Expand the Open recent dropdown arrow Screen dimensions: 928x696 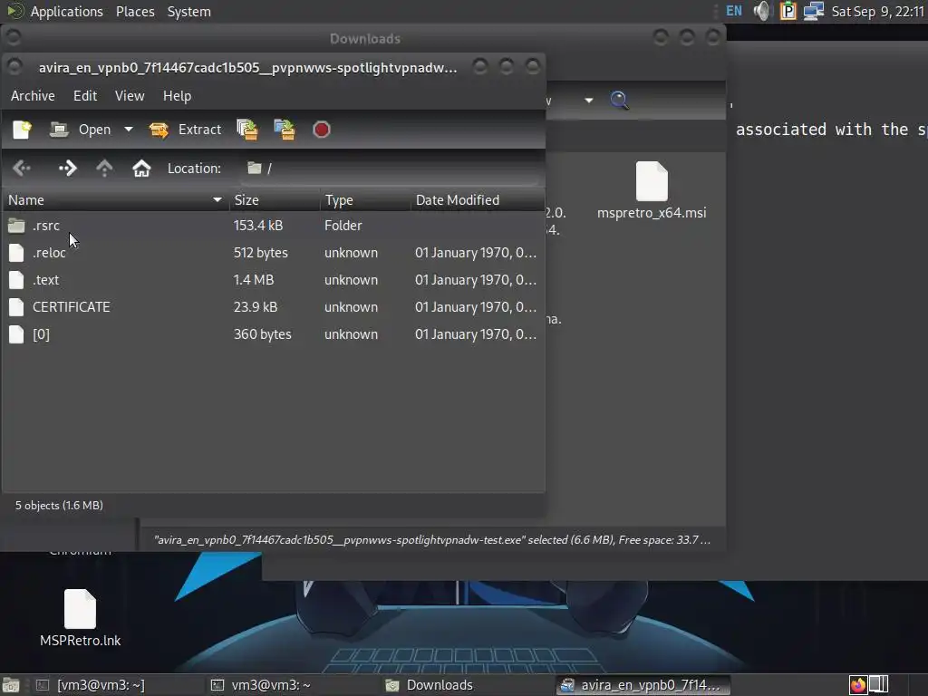(x=129, y=130)
